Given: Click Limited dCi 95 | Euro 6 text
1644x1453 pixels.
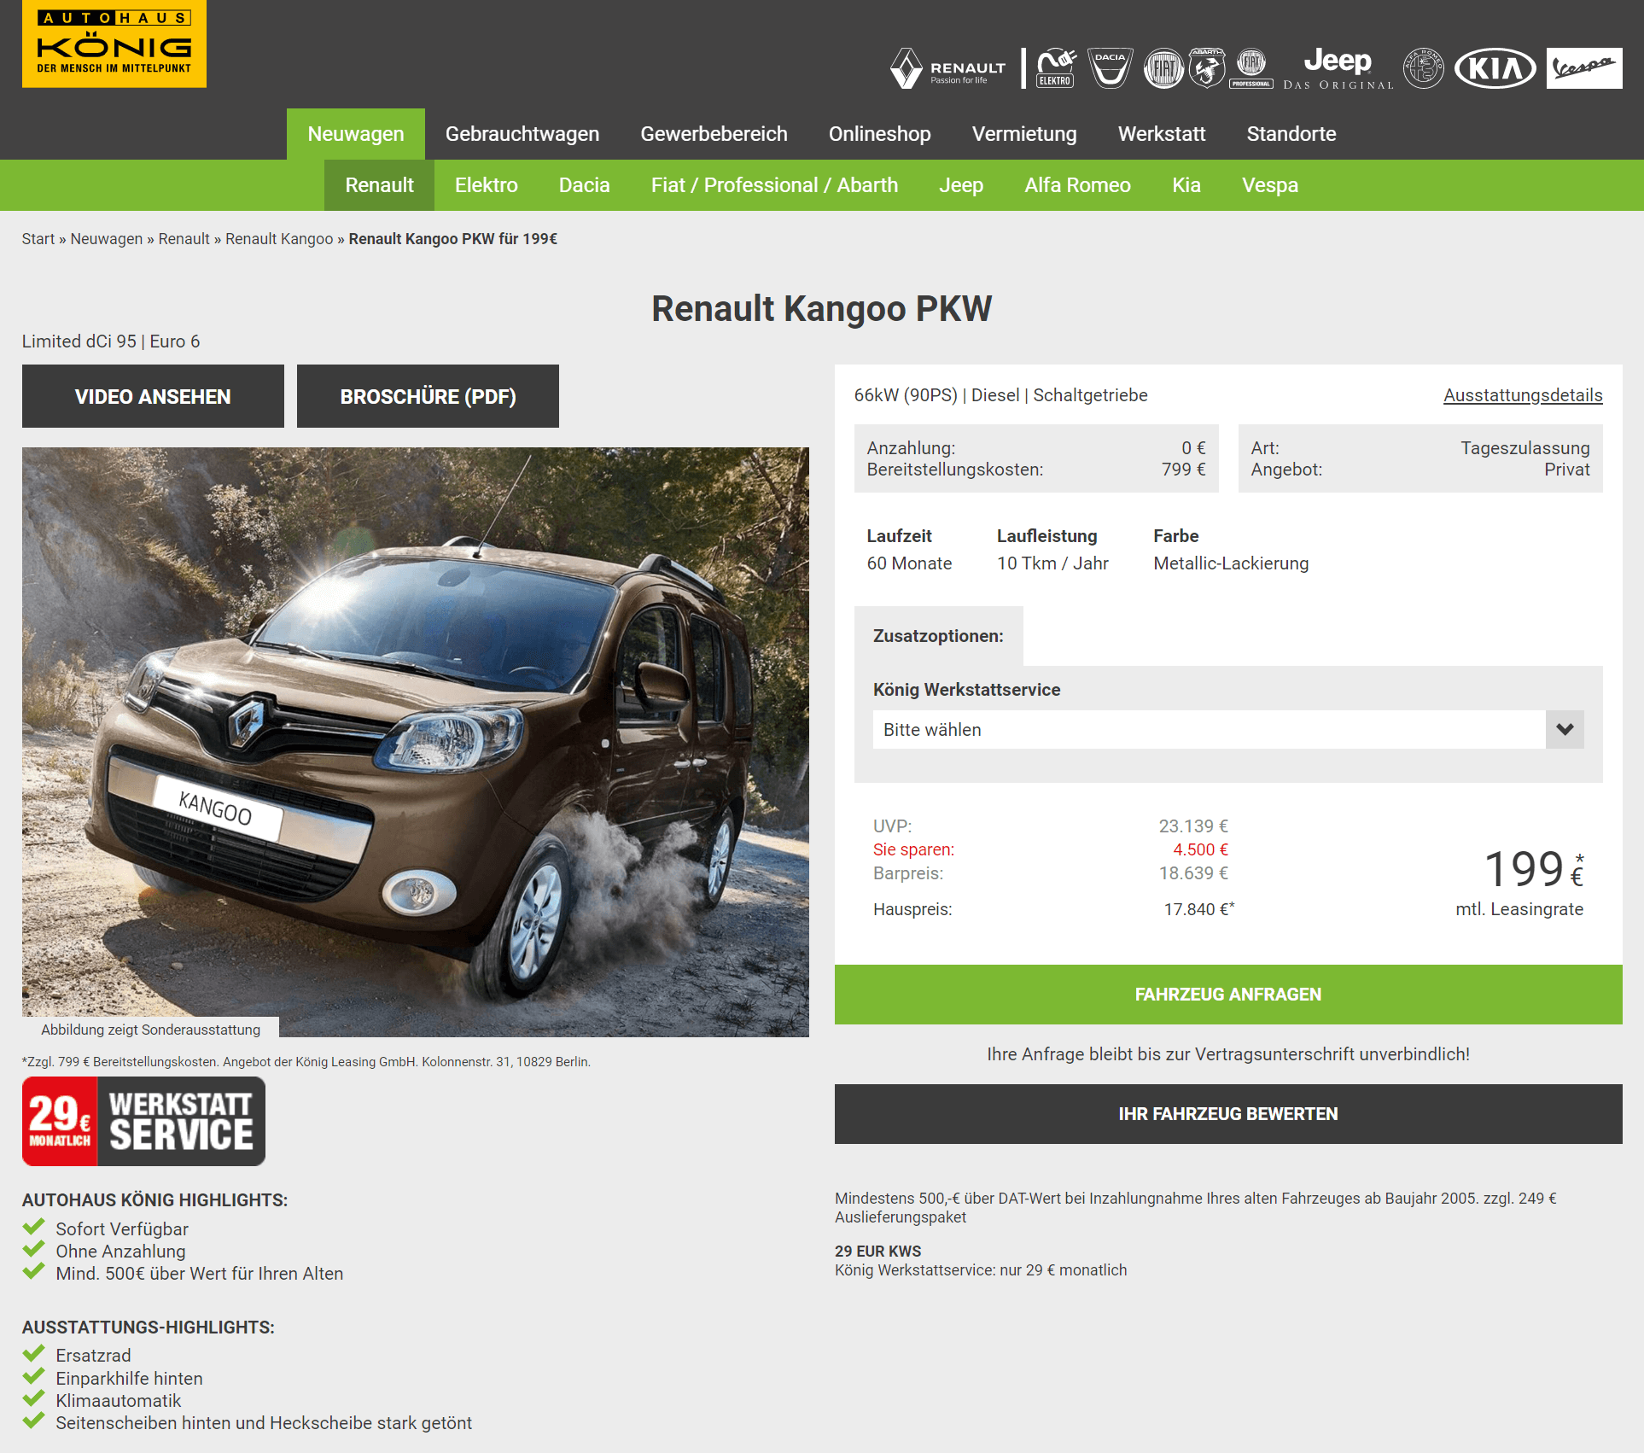Looking at the screenshot, I should click(111, 341).
